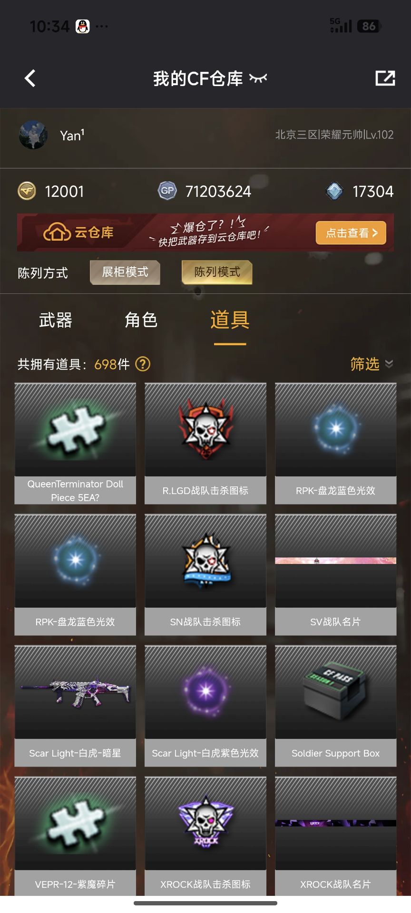The height and width of the screenshot is (913, 411).
Task: Tap the diamond currency icon
Action: pos(334,191)
